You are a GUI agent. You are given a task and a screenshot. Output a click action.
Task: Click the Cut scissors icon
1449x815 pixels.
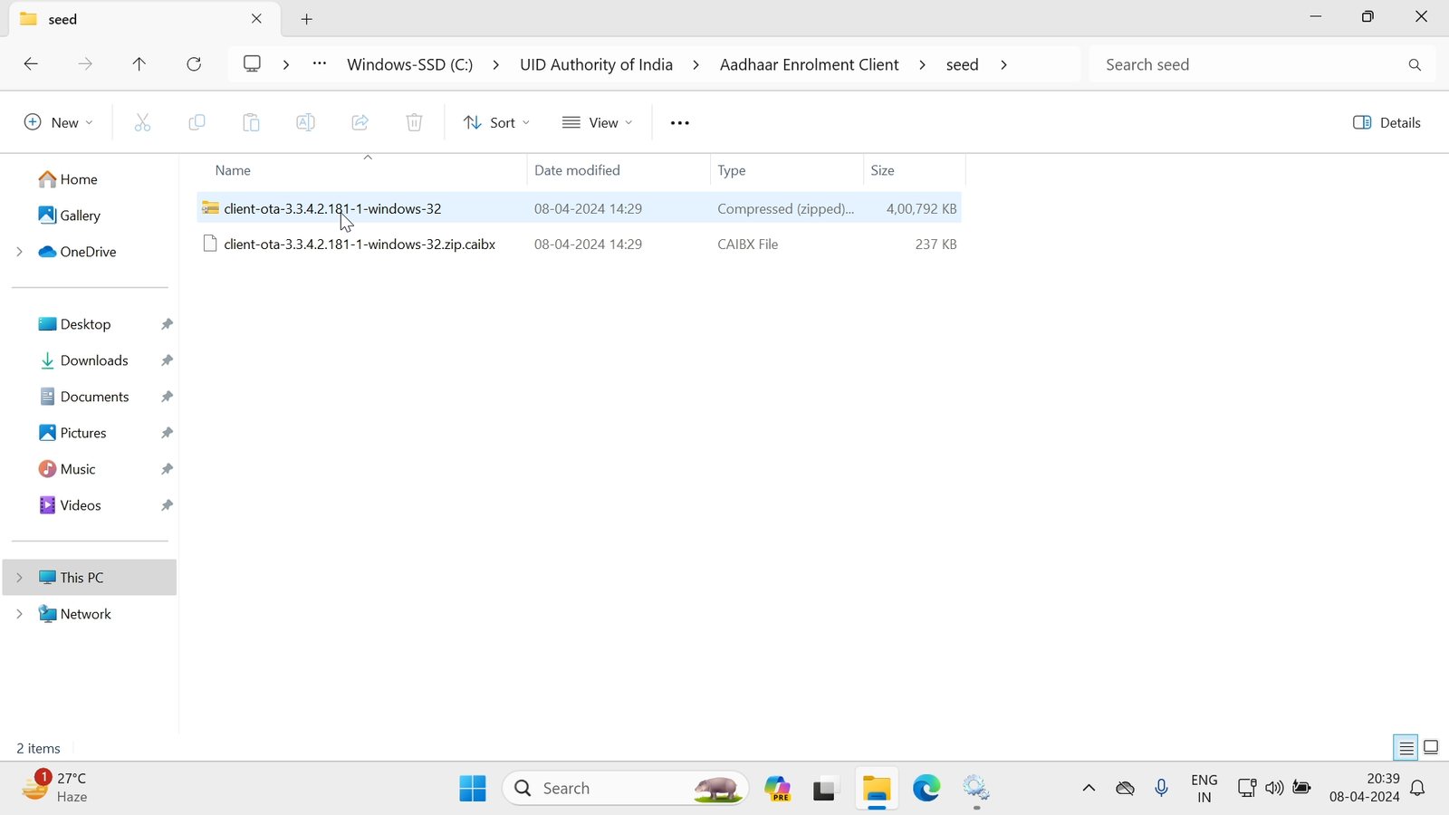142,122
